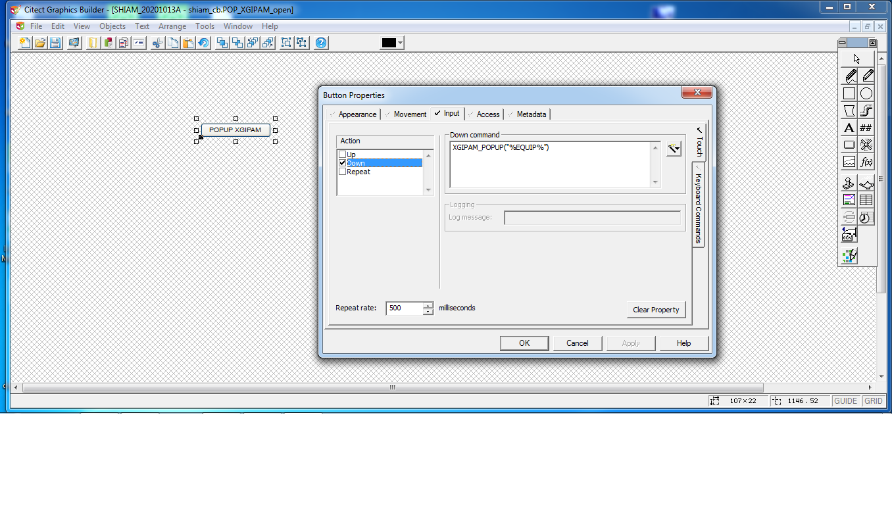Image resolution: width=892 pixels, height=505 pixels.
Task: Click the Ungroup objects toolbar icon
Action: pos(302,43)
